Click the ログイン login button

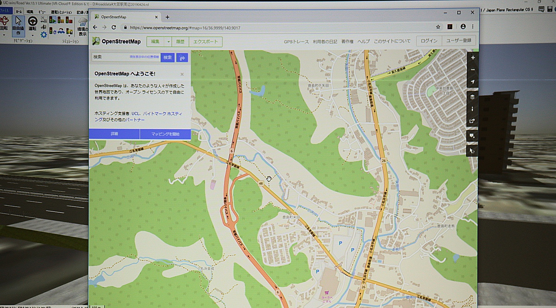429,41
